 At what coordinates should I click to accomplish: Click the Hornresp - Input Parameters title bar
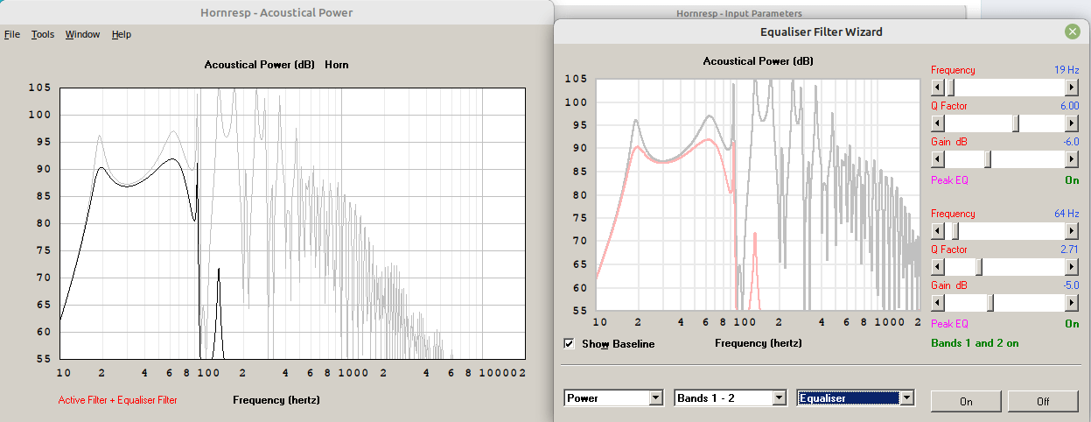(759, 13)
